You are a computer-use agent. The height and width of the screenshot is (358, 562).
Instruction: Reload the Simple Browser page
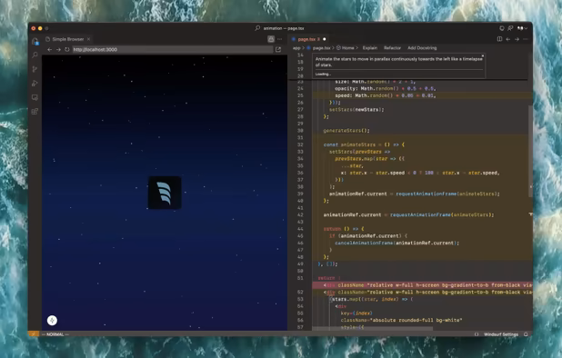click(67, 49)
